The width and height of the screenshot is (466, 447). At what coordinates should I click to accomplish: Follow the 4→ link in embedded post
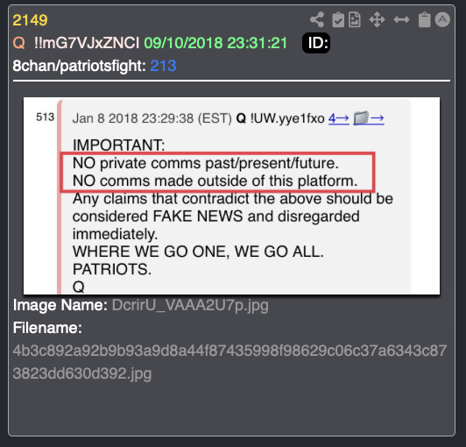[x=338, y=118]
